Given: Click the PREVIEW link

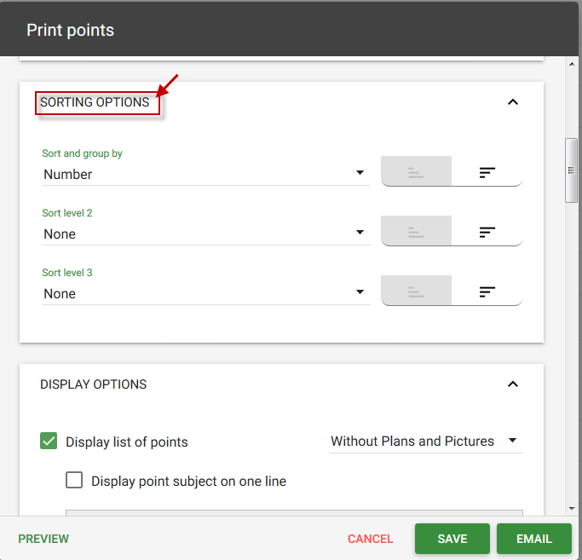Looking at the screenshot, I should tap(43, 539).
